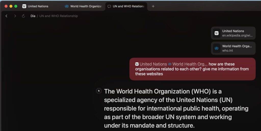This screenshot has width=261, height=131.
Task: Click the chat bubble icon on third tab
Action: click(109, 6)
